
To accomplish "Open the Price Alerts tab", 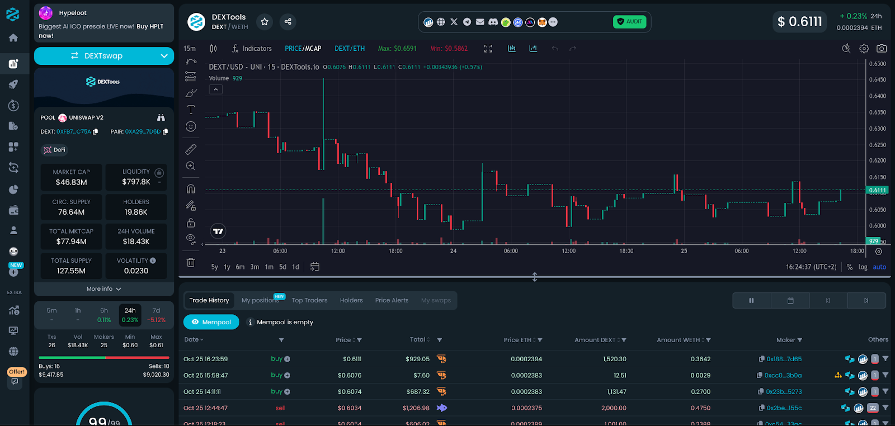I will (x=392, y=300).
